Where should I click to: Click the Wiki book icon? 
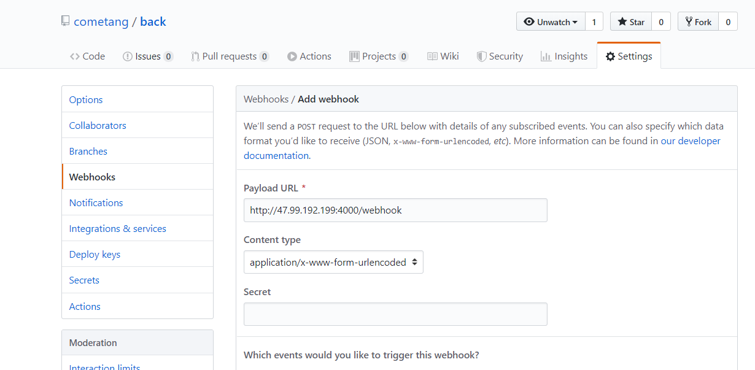432,56
